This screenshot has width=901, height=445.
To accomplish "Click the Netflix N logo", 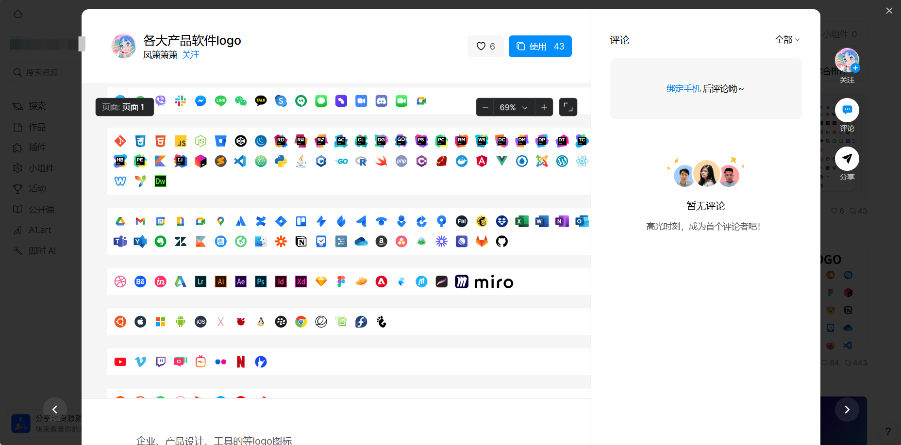I will pyautogui.click(x=241, y=362).
